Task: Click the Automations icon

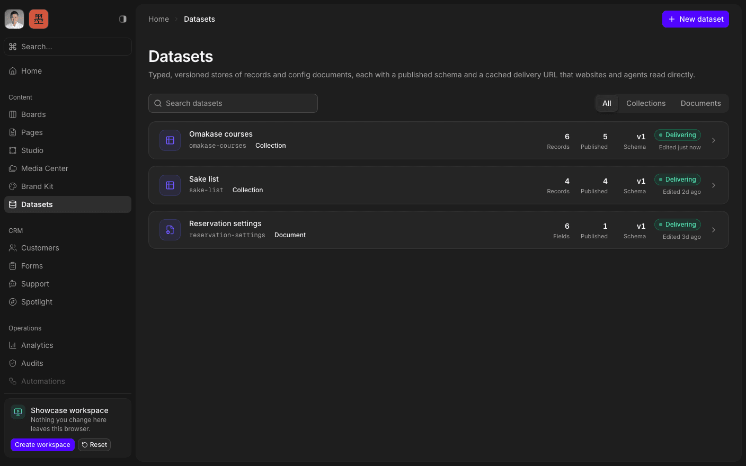Action: [13, 381]
